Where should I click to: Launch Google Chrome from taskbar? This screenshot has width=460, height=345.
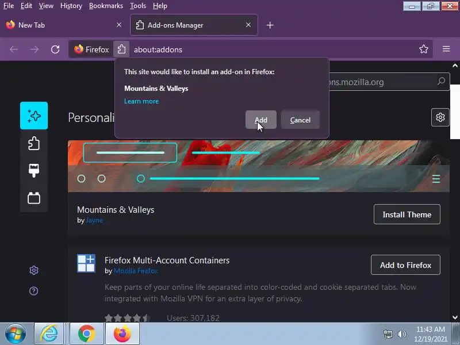point(87,334)
